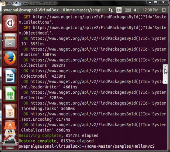Open the battery status indicator

pyautogui.click(x=128, y=10)
